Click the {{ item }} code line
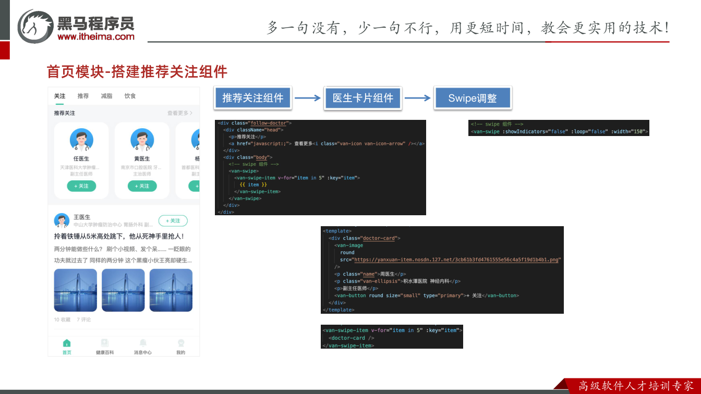 [x=253, y=184]
